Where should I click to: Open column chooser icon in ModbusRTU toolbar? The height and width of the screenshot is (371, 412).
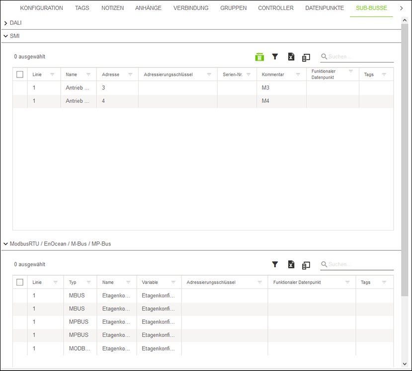pyautogui.click(x=306, y=265)
